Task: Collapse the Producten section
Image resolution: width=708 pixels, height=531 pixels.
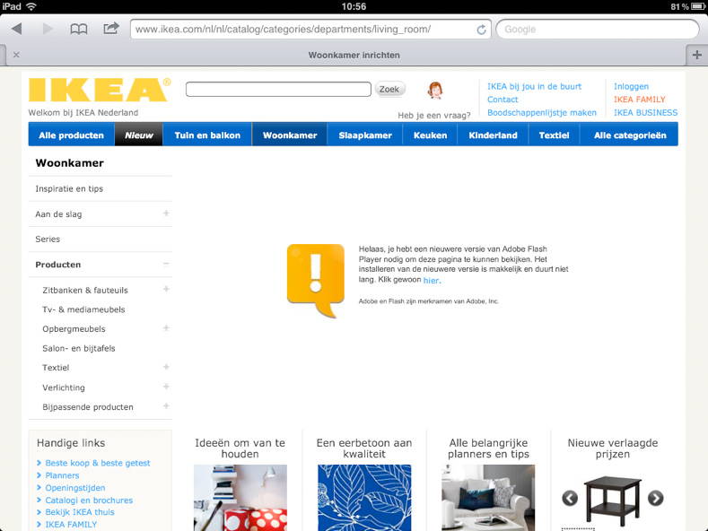Action: tap(166, 265)
